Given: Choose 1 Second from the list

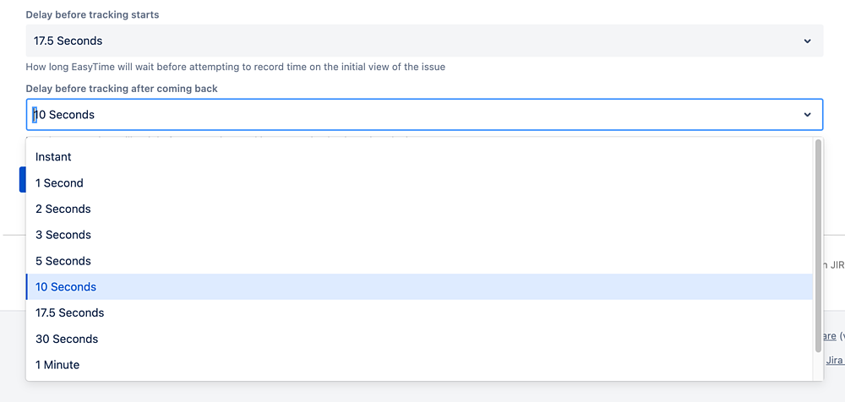Looking at the screenshot, I should 59,183.
